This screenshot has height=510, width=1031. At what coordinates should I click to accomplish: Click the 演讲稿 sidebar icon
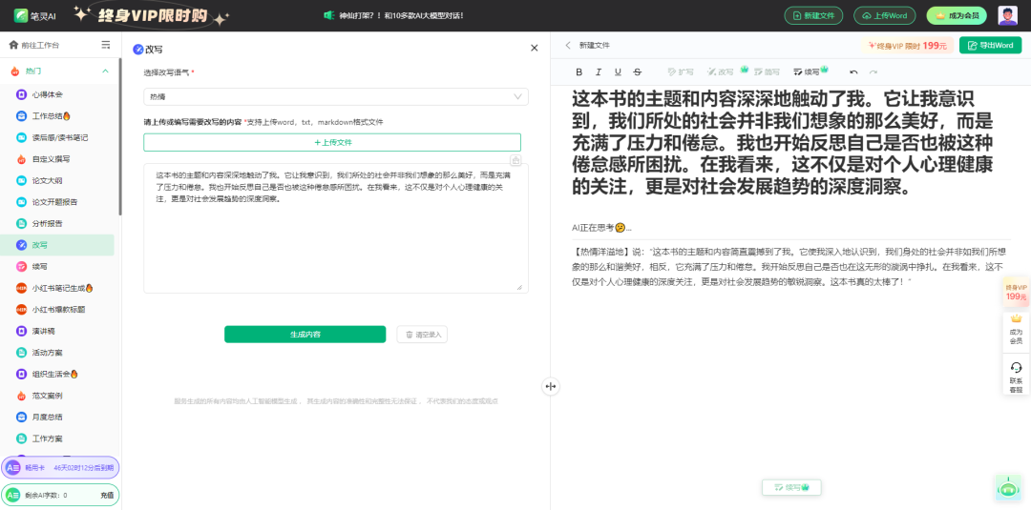pyautogui.click(x=21, y=331)
